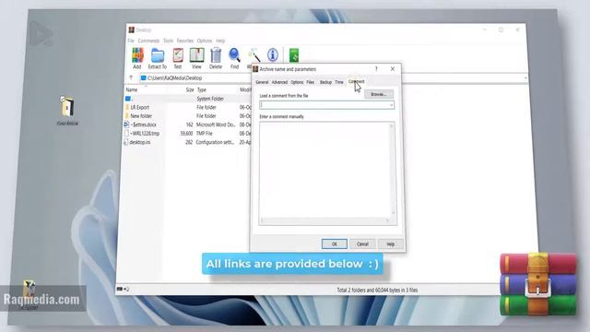Switch to the Time tab

(339, 82)
